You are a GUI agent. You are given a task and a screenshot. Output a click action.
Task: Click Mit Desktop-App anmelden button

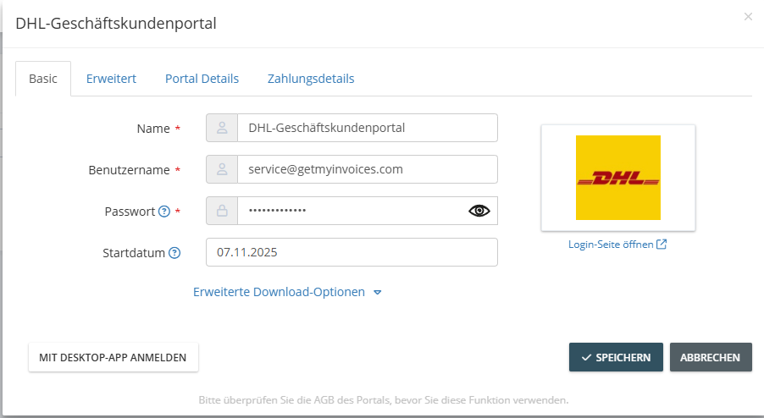(x=113, y=357)
